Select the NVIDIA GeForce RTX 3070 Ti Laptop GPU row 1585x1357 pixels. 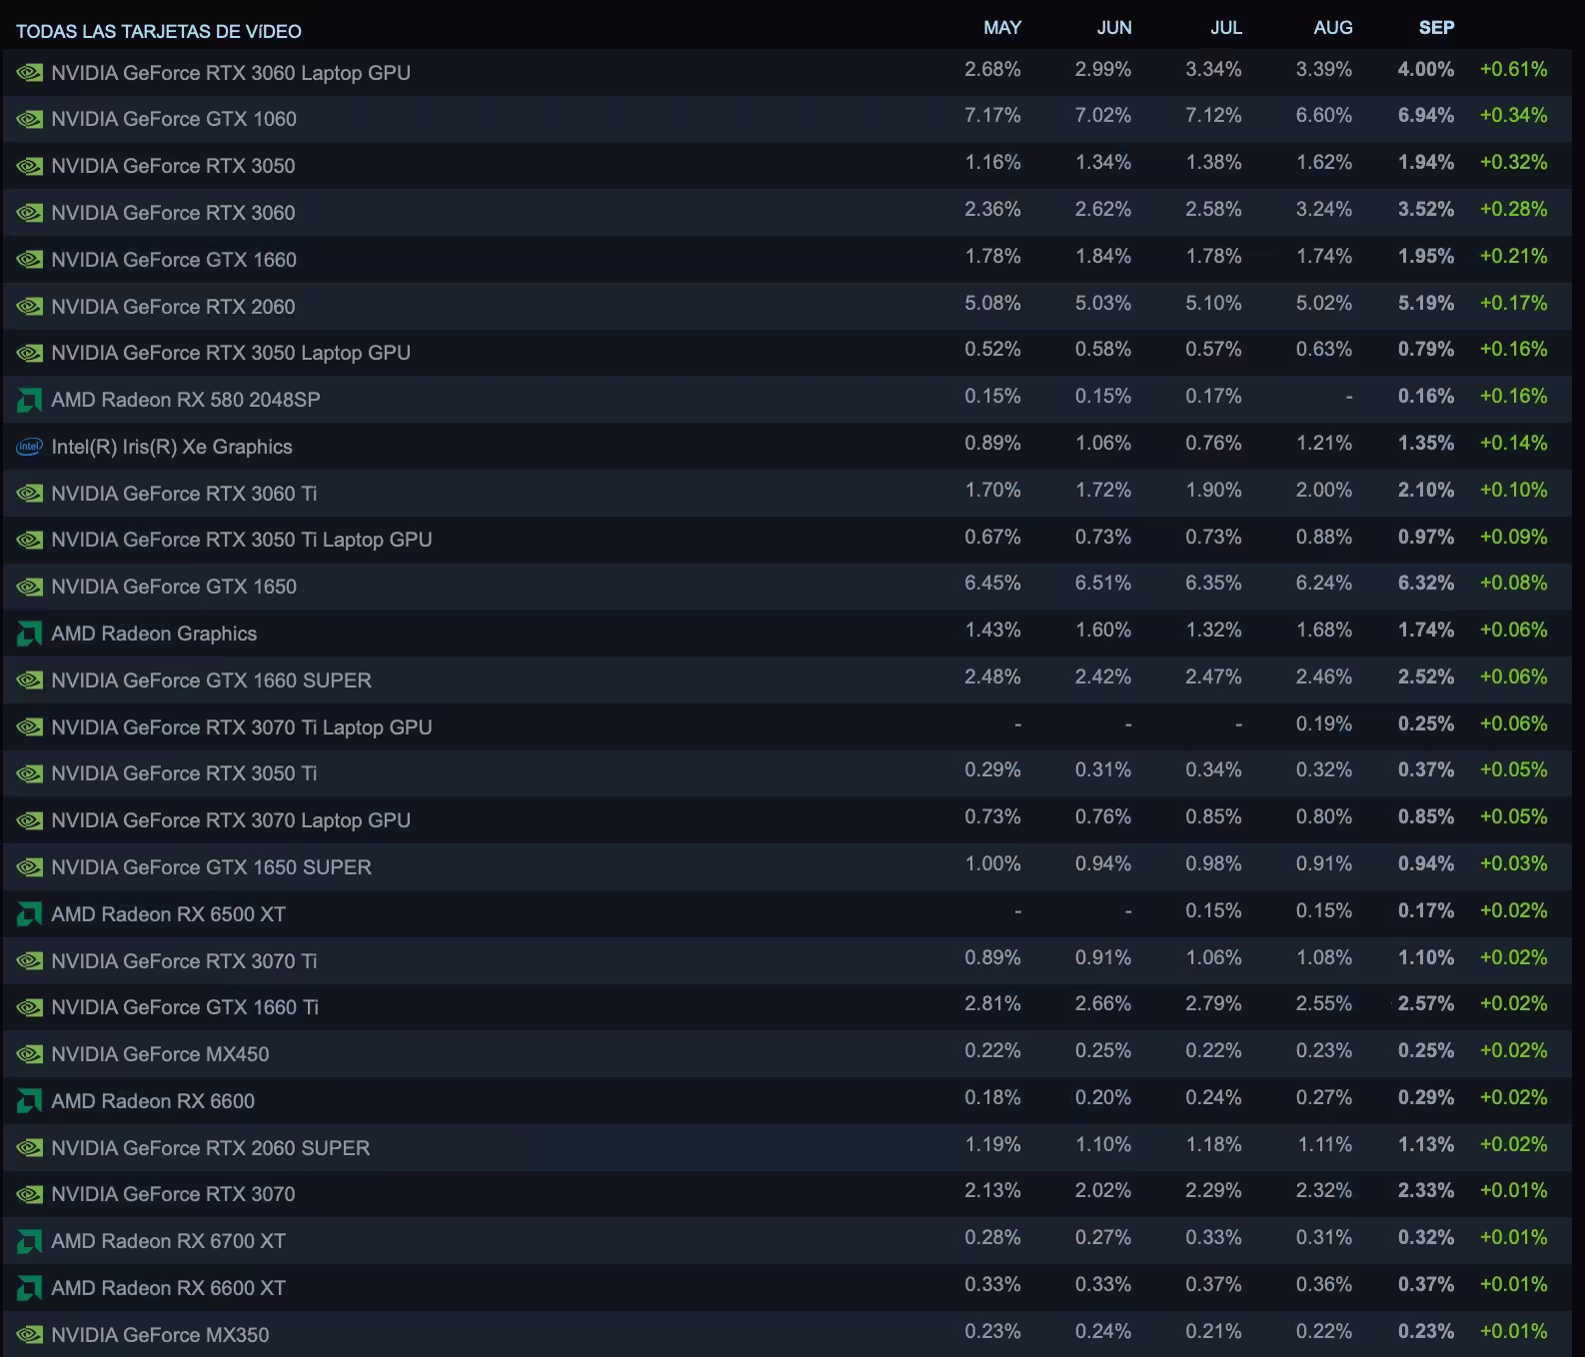[787, 726]
